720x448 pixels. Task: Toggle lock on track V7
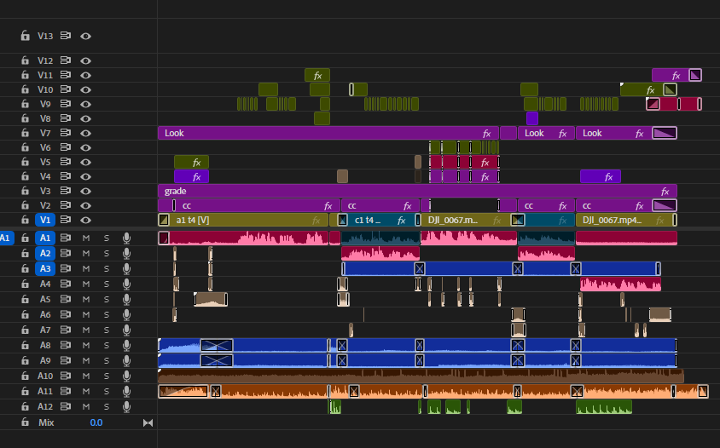(26, 133)
